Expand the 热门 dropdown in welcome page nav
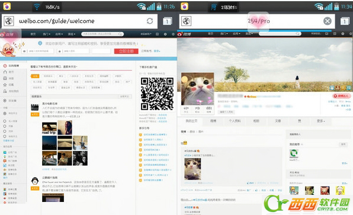The width and height of the screenshot is (353, 215). pyautogui.click(x=46, y=34)
